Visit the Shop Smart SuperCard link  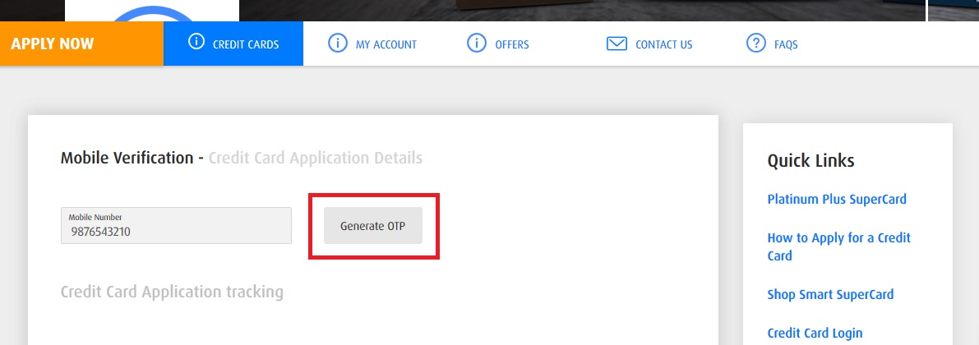[x=830, y=294]
